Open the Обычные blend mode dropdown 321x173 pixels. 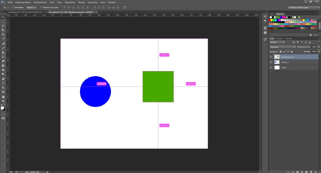coord(283,47)
